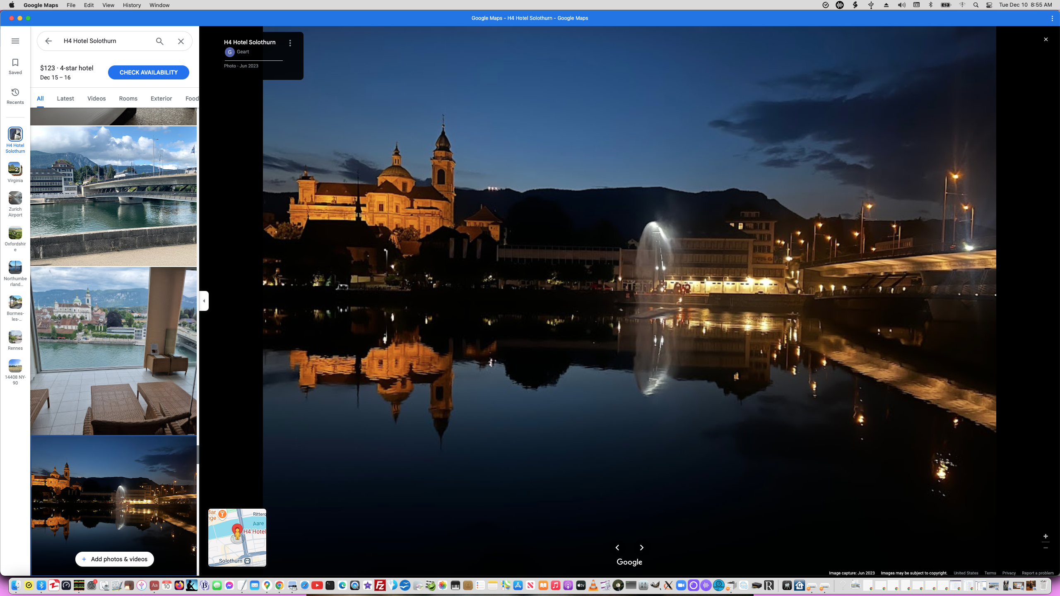Select the balcony view photo thumbnail
Screen dimensions: 1060x596
[x=113, y=351]
